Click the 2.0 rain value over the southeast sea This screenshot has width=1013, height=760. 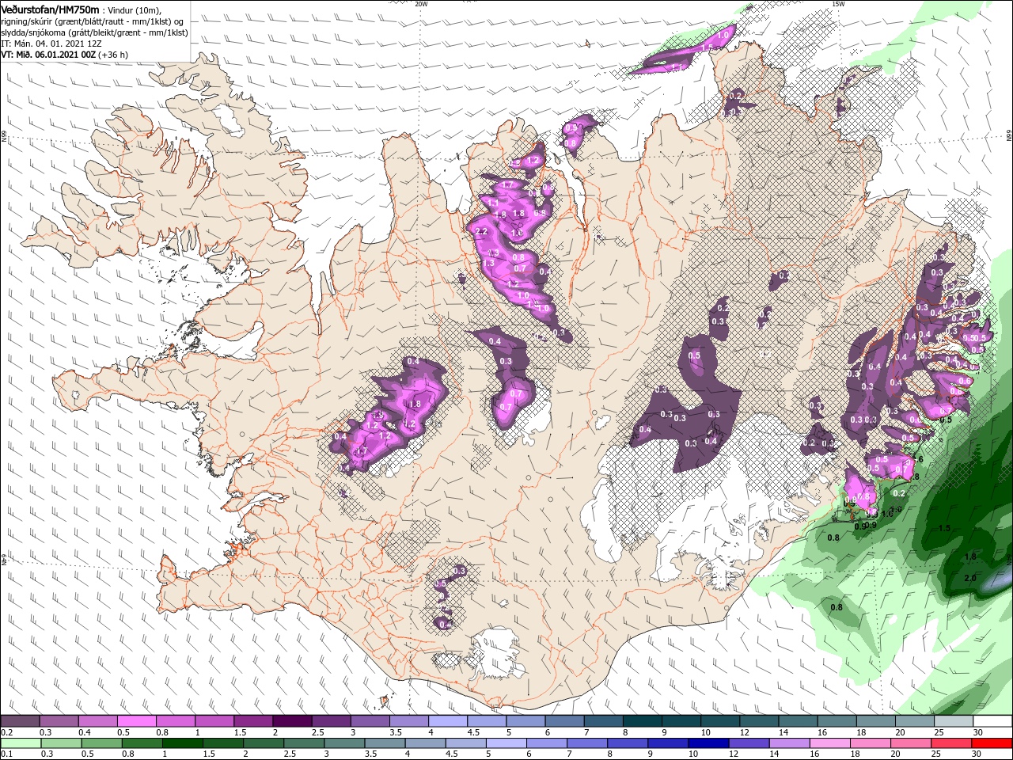(970, 578)
